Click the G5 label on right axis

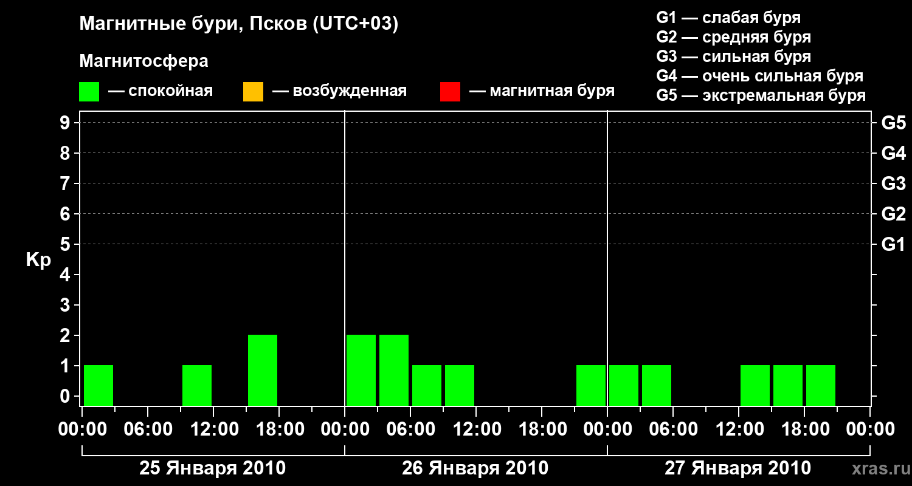pos(894,123)
